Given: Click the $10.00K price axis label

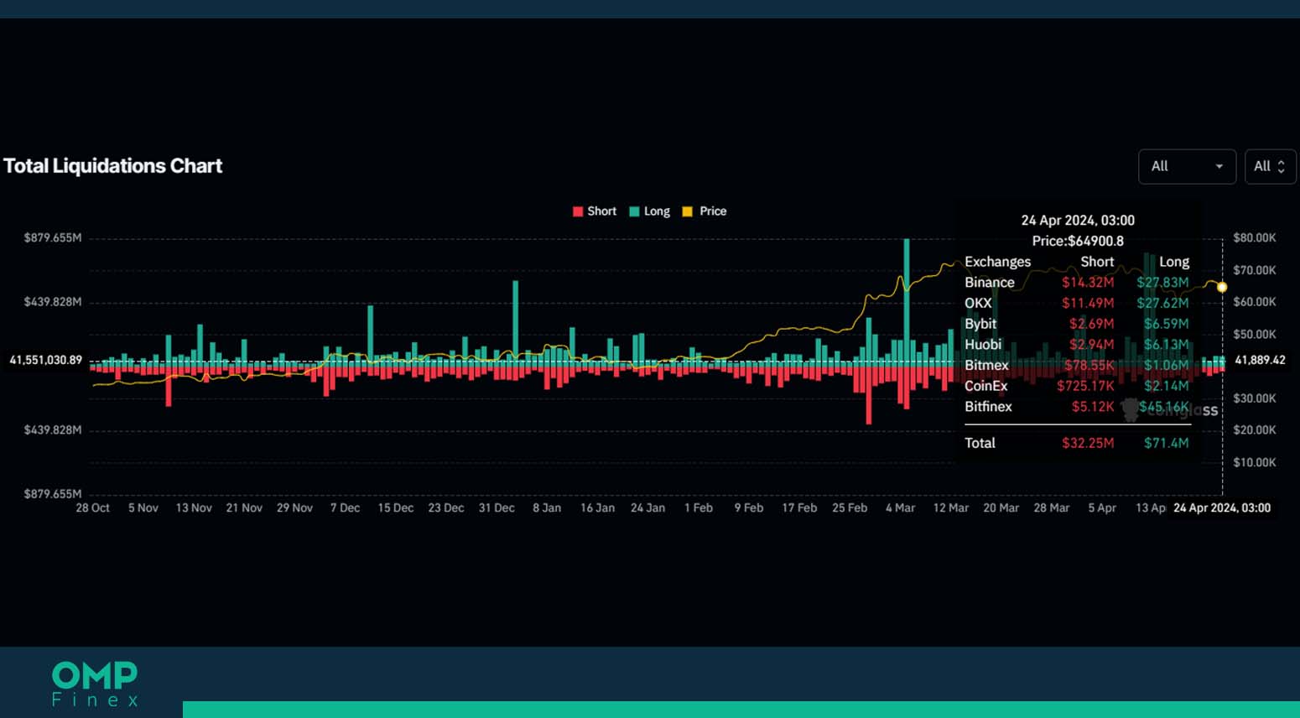Looking at the screenshot, I should 1255,463.
